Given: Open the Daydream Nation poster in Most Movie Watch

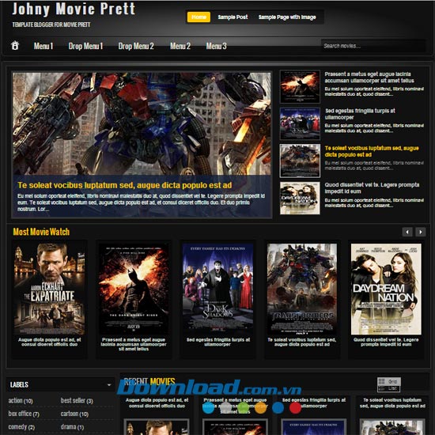Looking at the screenshot, I should pyautogui.click(x=386, y=289).
